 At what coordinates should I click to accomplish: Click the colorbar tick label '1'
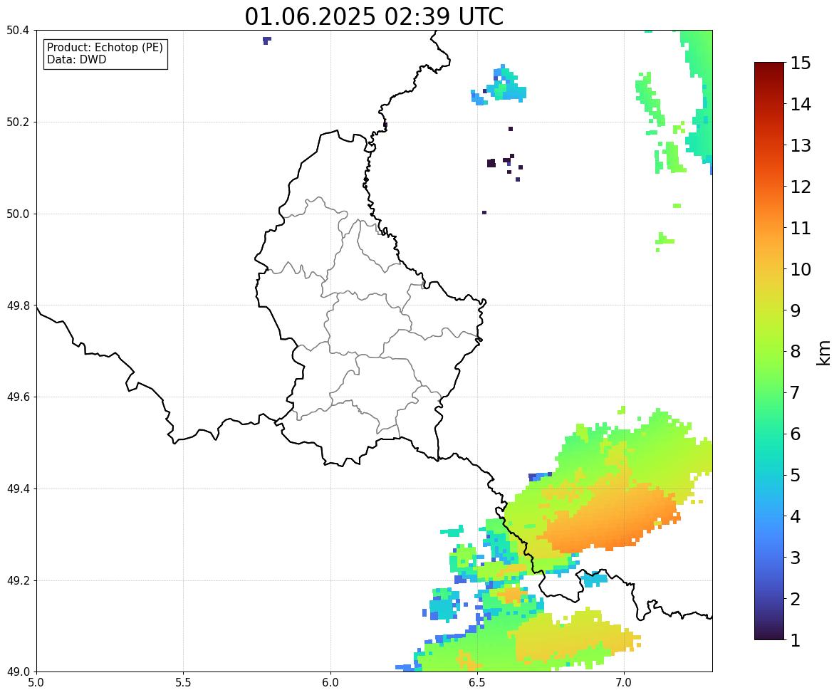[x=796, y=640]
